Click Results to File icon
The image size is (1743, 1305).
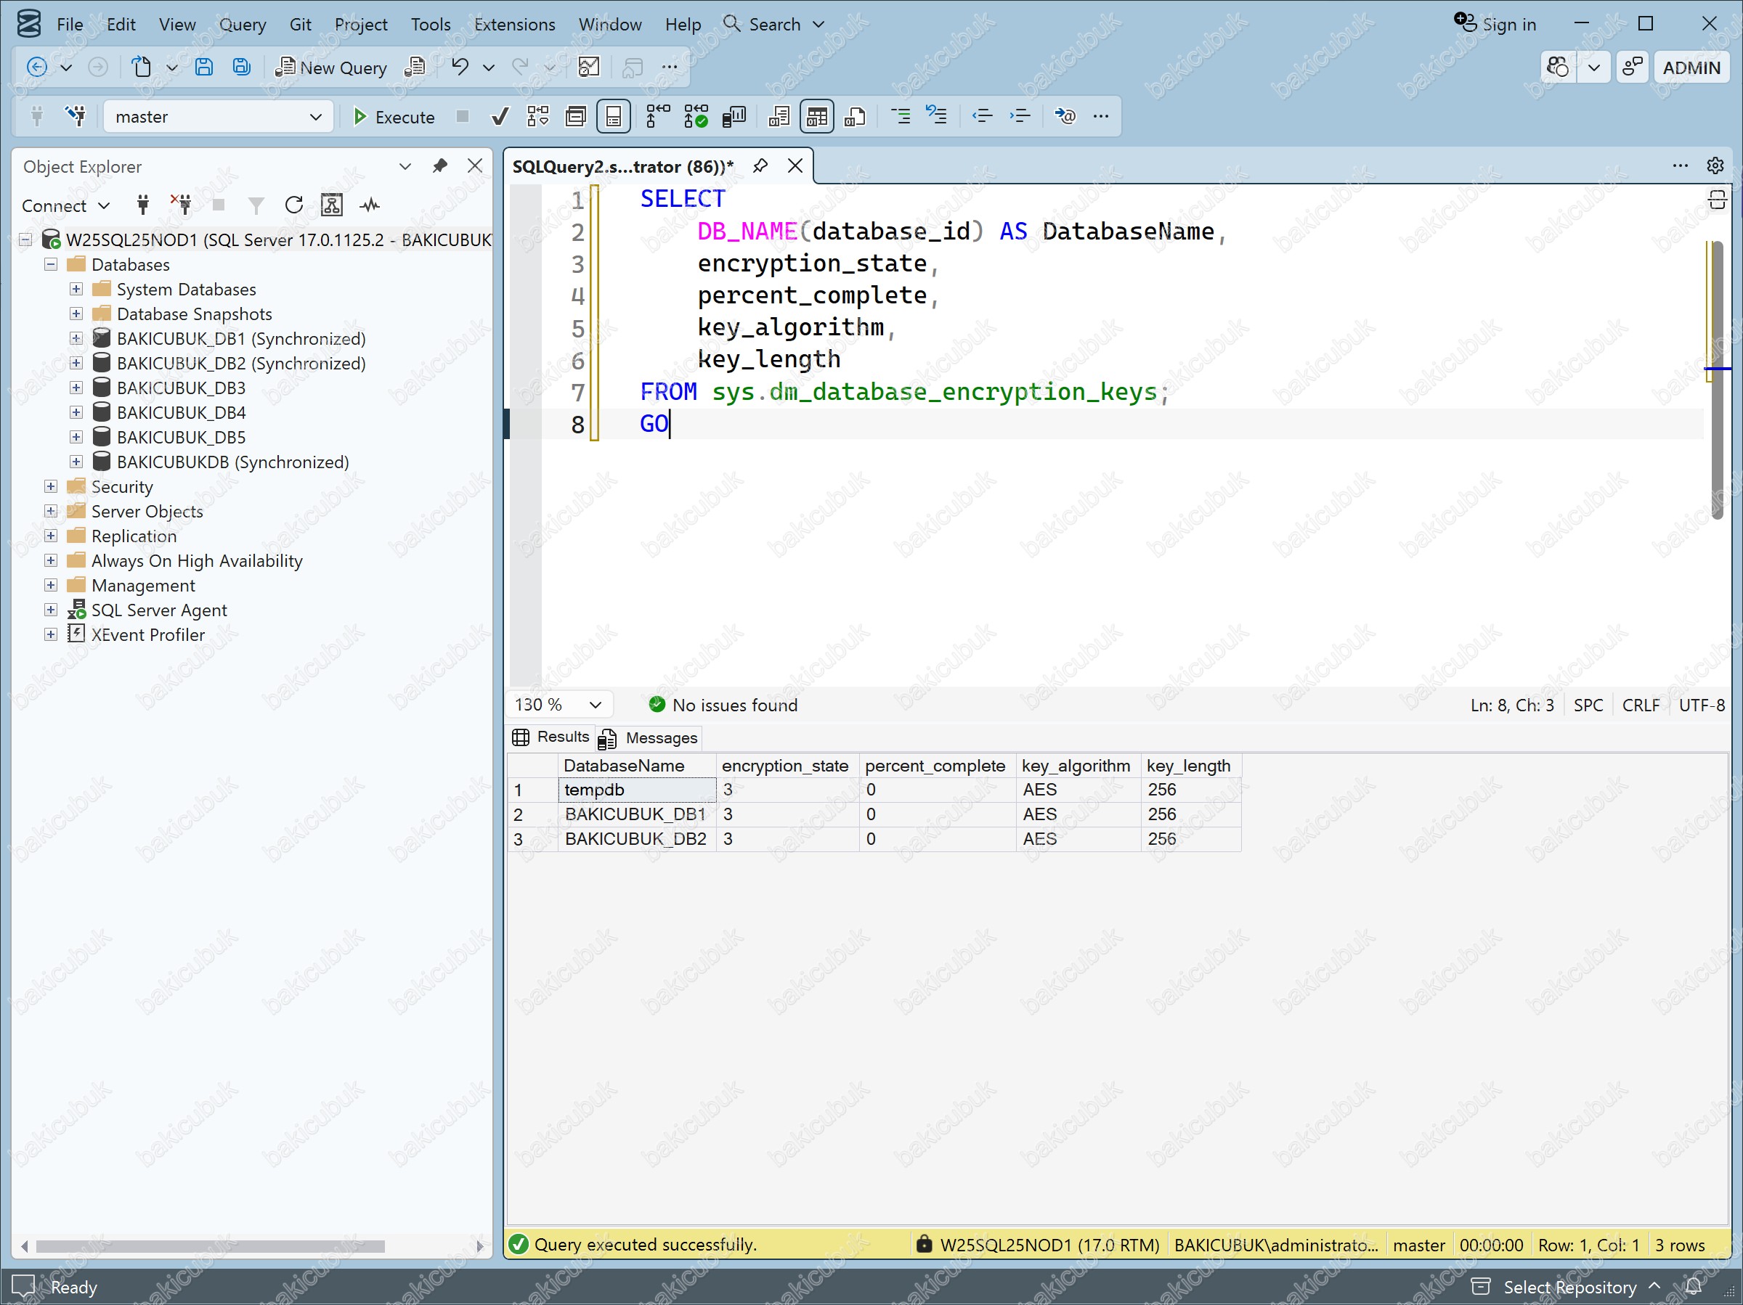click(x=855, y=117)
